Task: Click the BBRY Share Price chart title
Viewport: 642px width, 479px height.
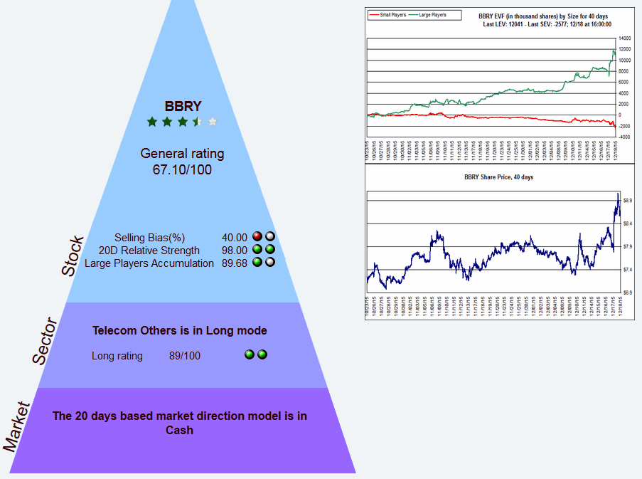Action: pos(498,177)
